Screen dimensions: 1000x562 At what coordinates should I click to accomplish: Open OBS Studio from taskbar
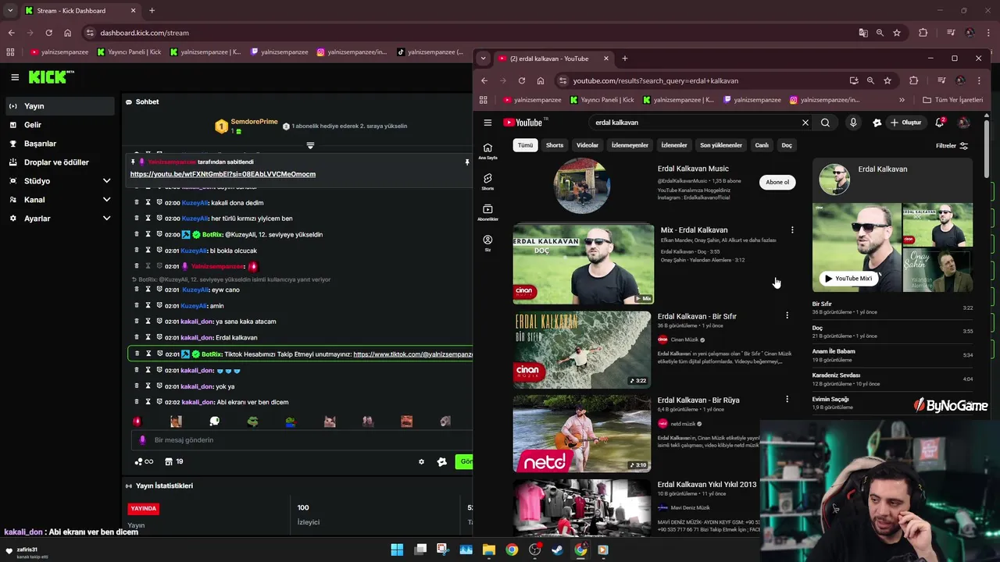pyautogui.click(x=534, y=550)
